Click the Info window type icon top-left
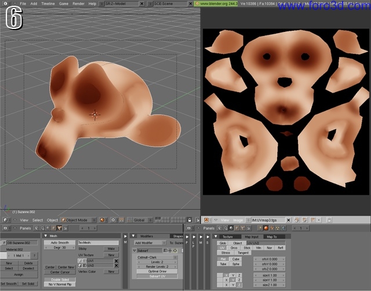This screenshot has height=291, width=371. click(5, 3)
